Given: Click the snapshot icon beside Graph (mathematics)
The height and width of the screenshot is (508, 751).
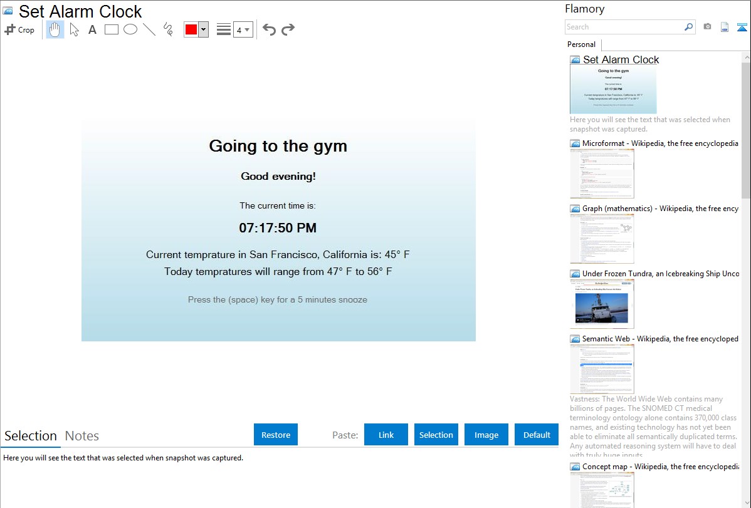Looking at the screenshot, I should 575,209.
